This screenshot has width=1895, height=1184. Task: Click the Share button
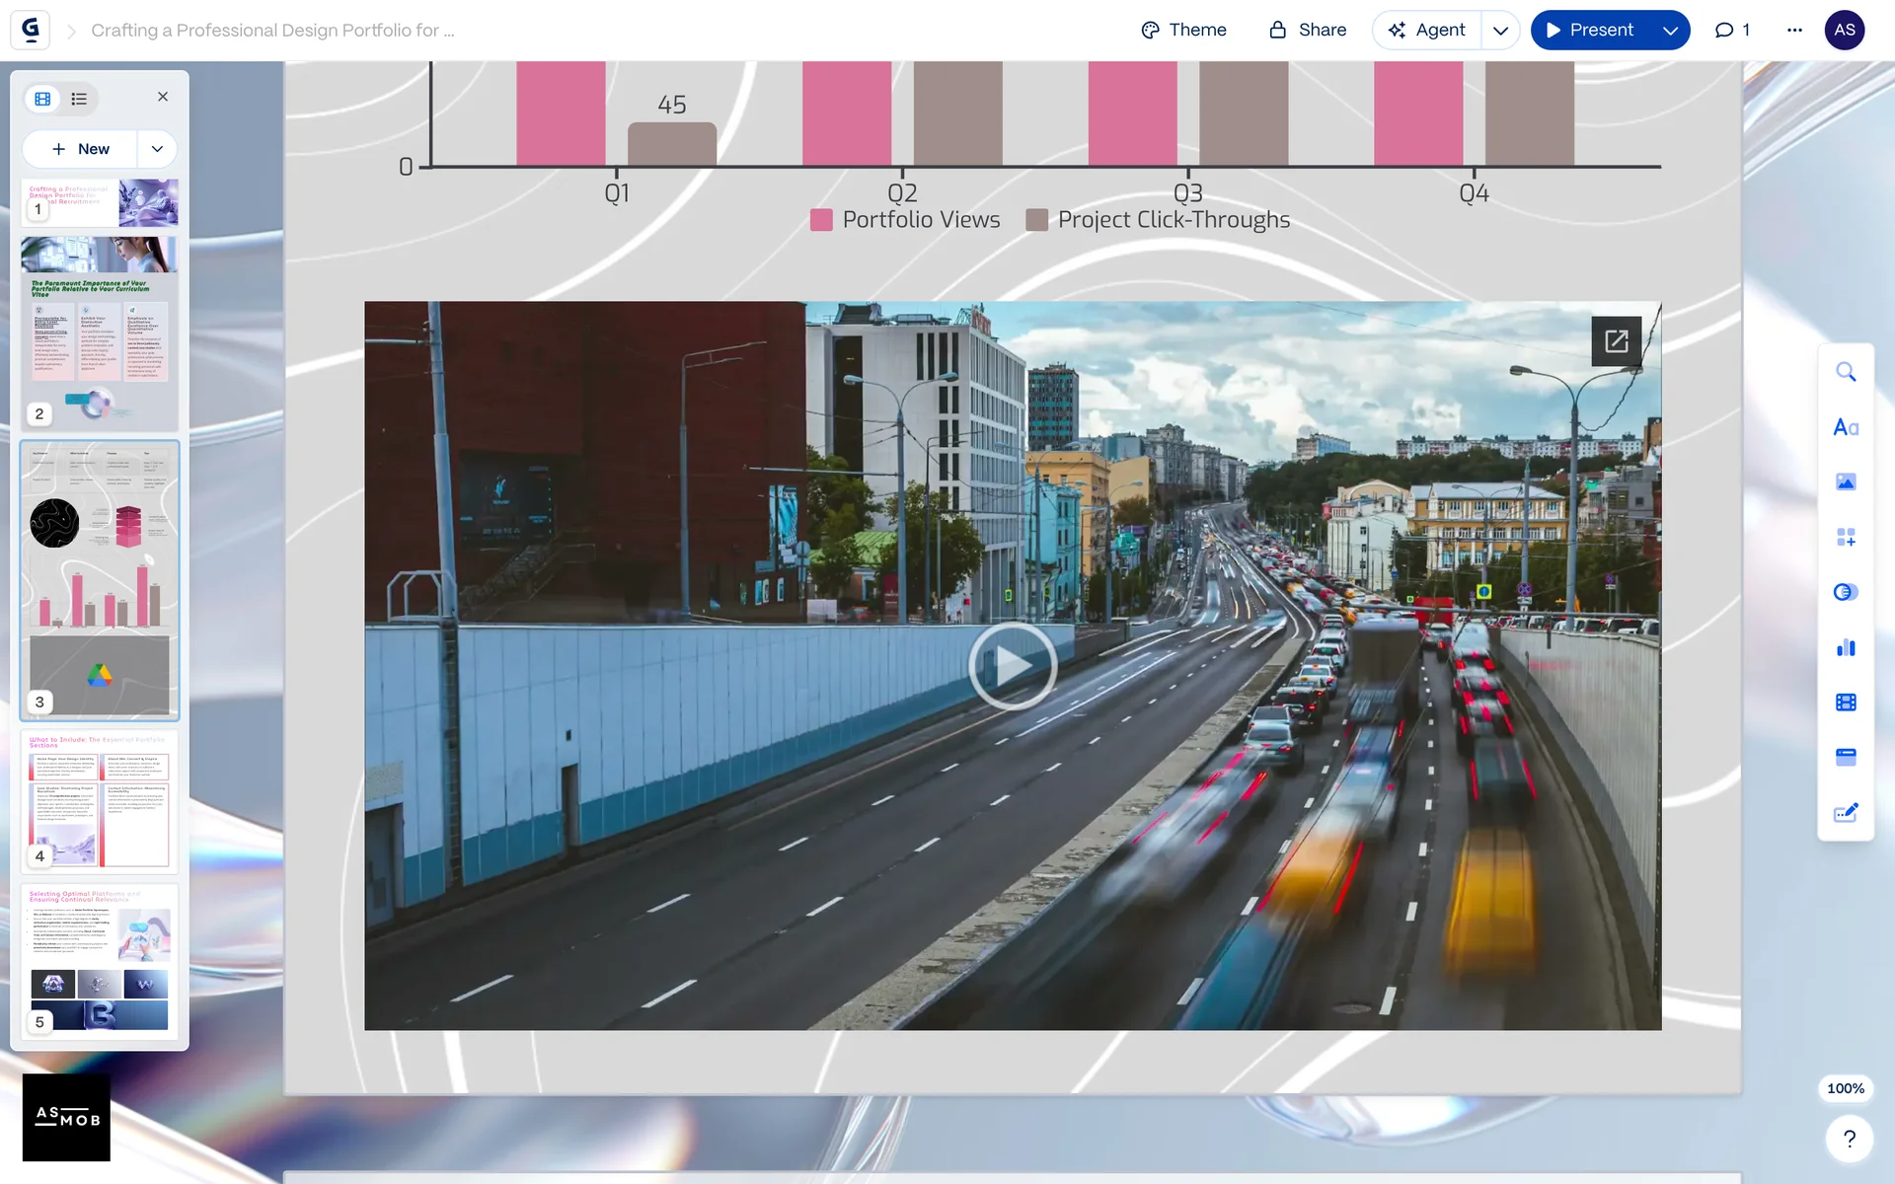pyautogui.click(x=1307, y=31)
